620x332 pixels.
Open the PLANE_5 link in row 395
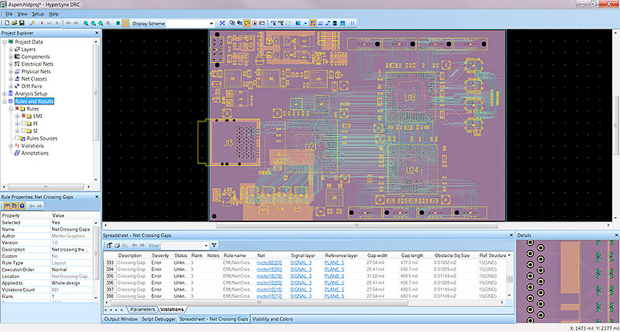pos(334,276)
